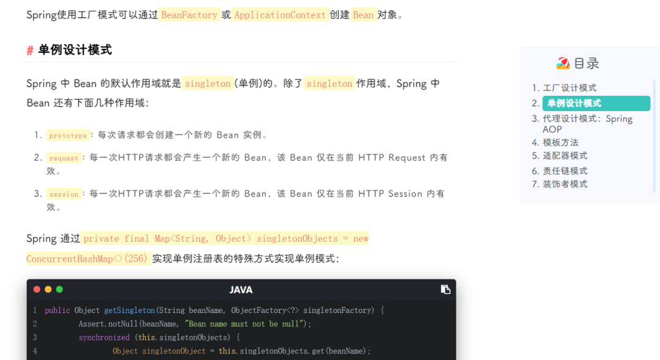Click the request code tag

tap(64, 158)
